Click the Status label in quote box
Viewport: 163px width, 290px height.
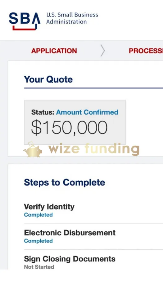pos(43,112)
